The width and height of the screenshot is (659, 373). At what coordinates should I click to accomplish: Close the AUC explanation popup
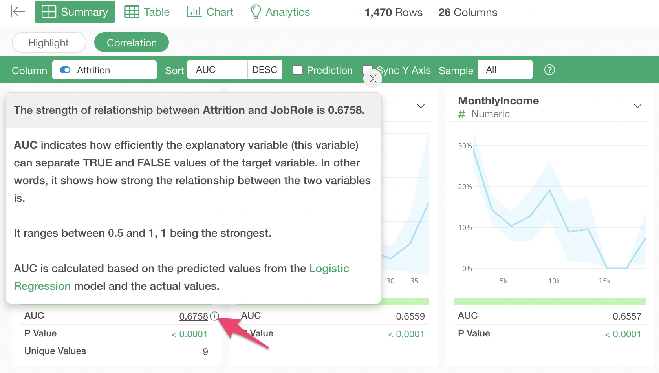pos(373,79)
